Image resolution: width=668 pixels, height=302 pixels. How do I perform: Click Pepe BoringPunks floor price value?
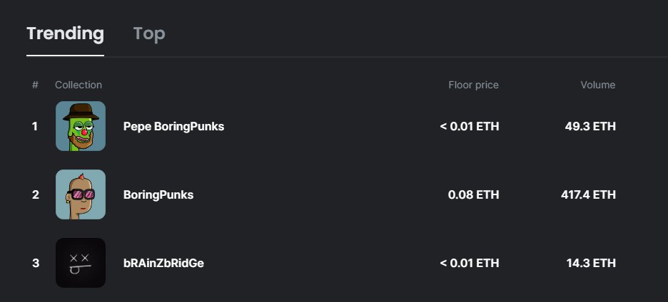[x=469, y=126]
